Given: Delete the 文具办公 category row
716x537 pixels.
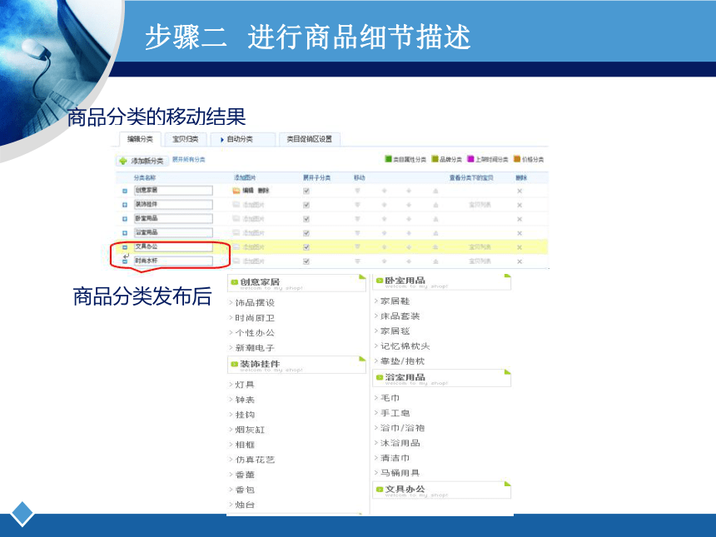Looking at the screenshot, I should (520, 247).
